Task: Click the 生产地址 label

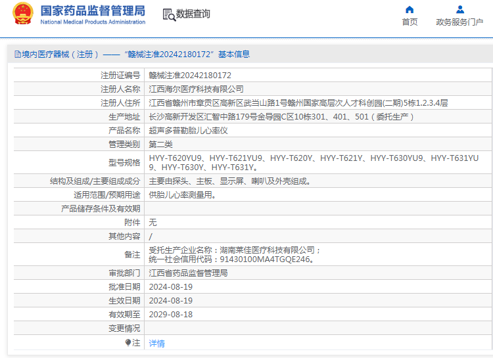Action: point(124,117)
